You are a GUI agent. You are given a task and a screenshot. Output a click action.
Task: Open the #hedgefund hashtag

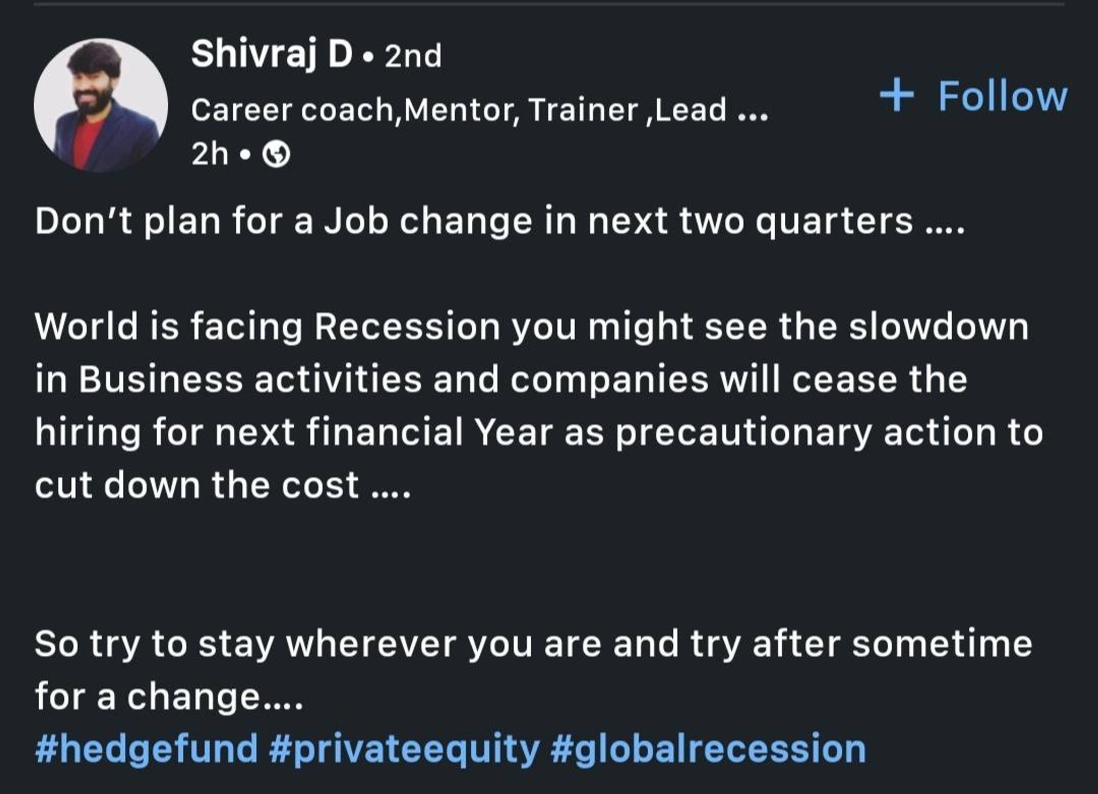tap(146, 749)
